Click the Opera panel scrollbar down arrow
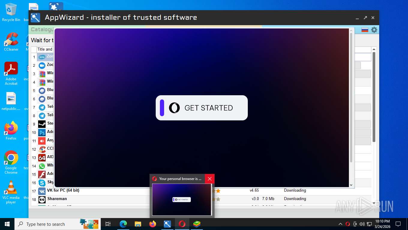This screenshot has width=408, height=230. click(351, 185)
